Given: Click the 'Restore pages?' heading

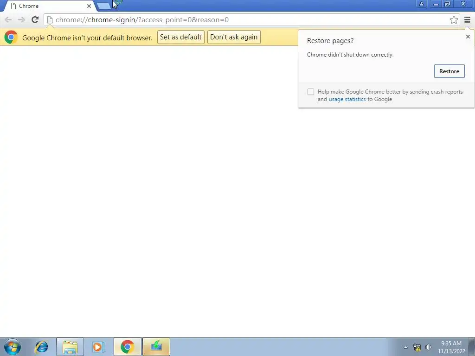Looking at the screenshot, I should click(x=330, y=41).
